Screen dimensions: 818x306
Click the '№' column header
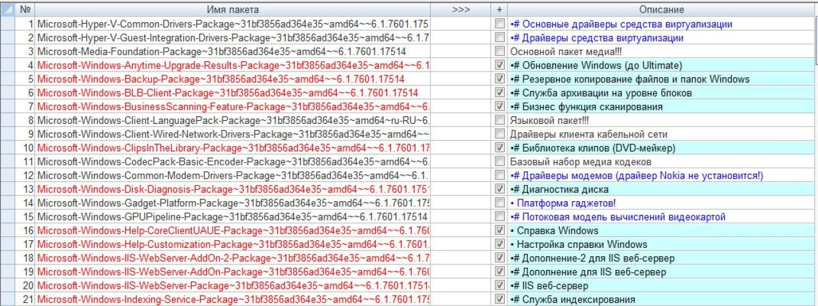26,10
